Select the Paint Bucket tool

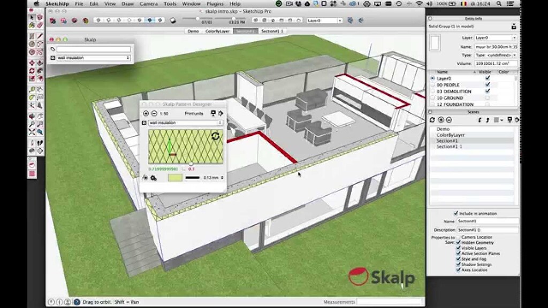click(x=32, y=24)
